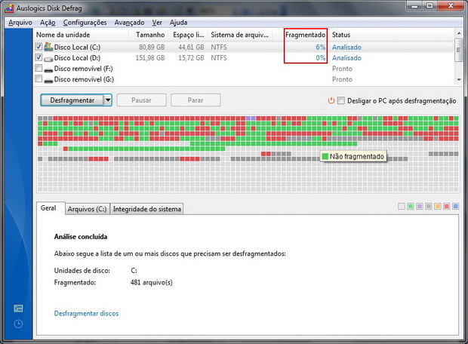The height and width of the screenshot is (344, 468).
Task: Click the white legend color swatch
Action: point(402,206)
